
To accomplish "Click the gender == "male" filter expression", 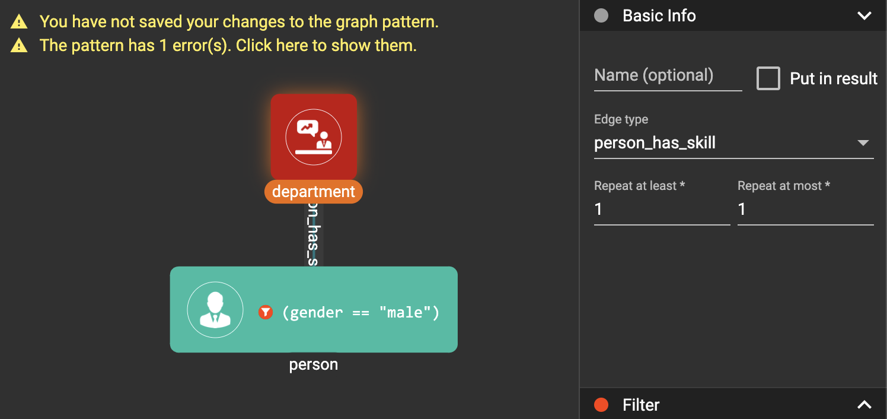I will click(x=360, y=312).
